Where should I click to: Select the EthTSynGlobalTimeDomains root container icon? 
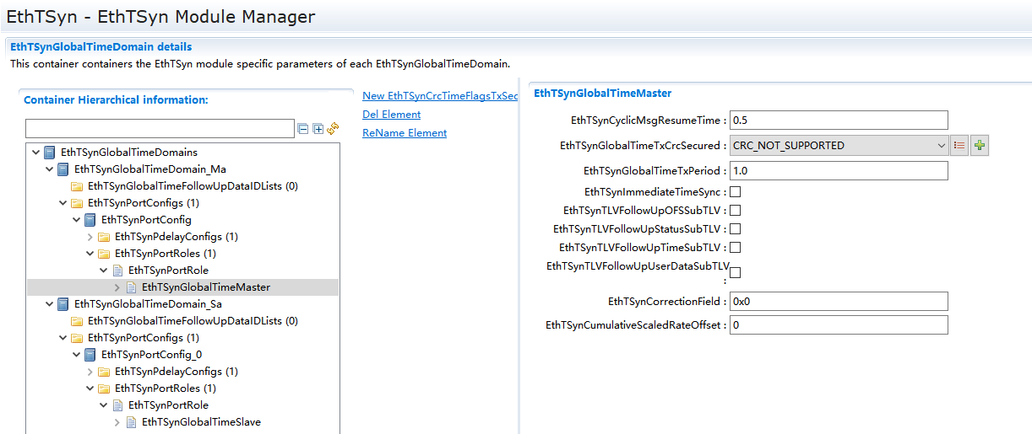pos(50,153)
